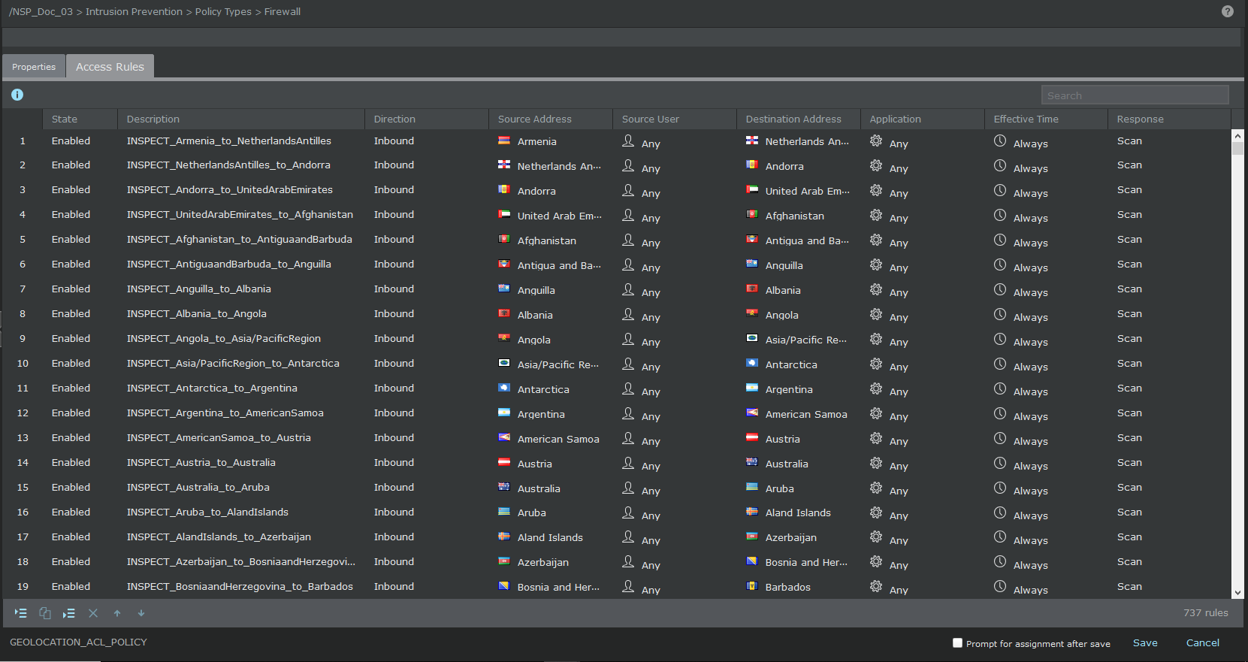Click the Andorra destination flag in rule 2
This screenshot has height=662, width=1248.
pos(752,165)
